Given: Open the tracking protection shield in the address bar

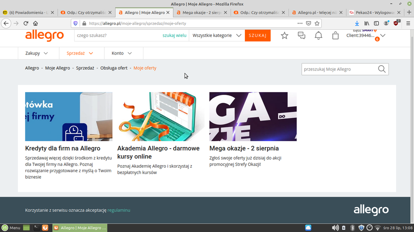Looking at the screenshot, I should point(75,24).
